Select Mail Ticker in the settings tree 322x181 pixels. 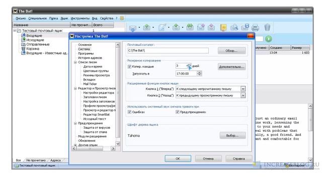point(90,84)
